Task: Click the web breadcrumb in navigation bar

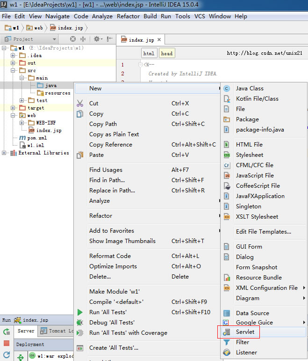Action: coord(35,28)
